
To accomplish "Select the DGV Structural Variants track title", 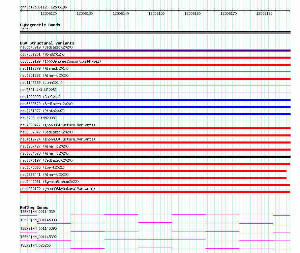I will tap(47, 43).
